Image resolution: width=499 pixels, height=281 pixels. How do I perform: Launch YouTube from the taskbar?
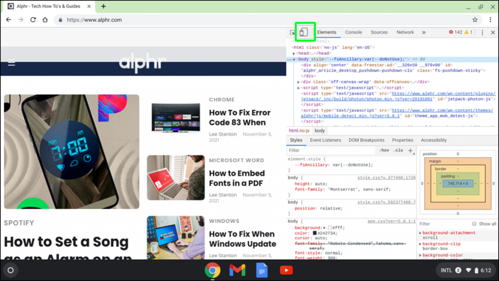pos(286,270)
